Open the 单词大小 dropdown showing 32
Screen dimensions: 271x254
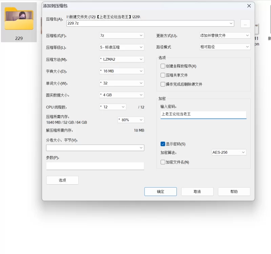pyautogui.click(x=122, y=83)
